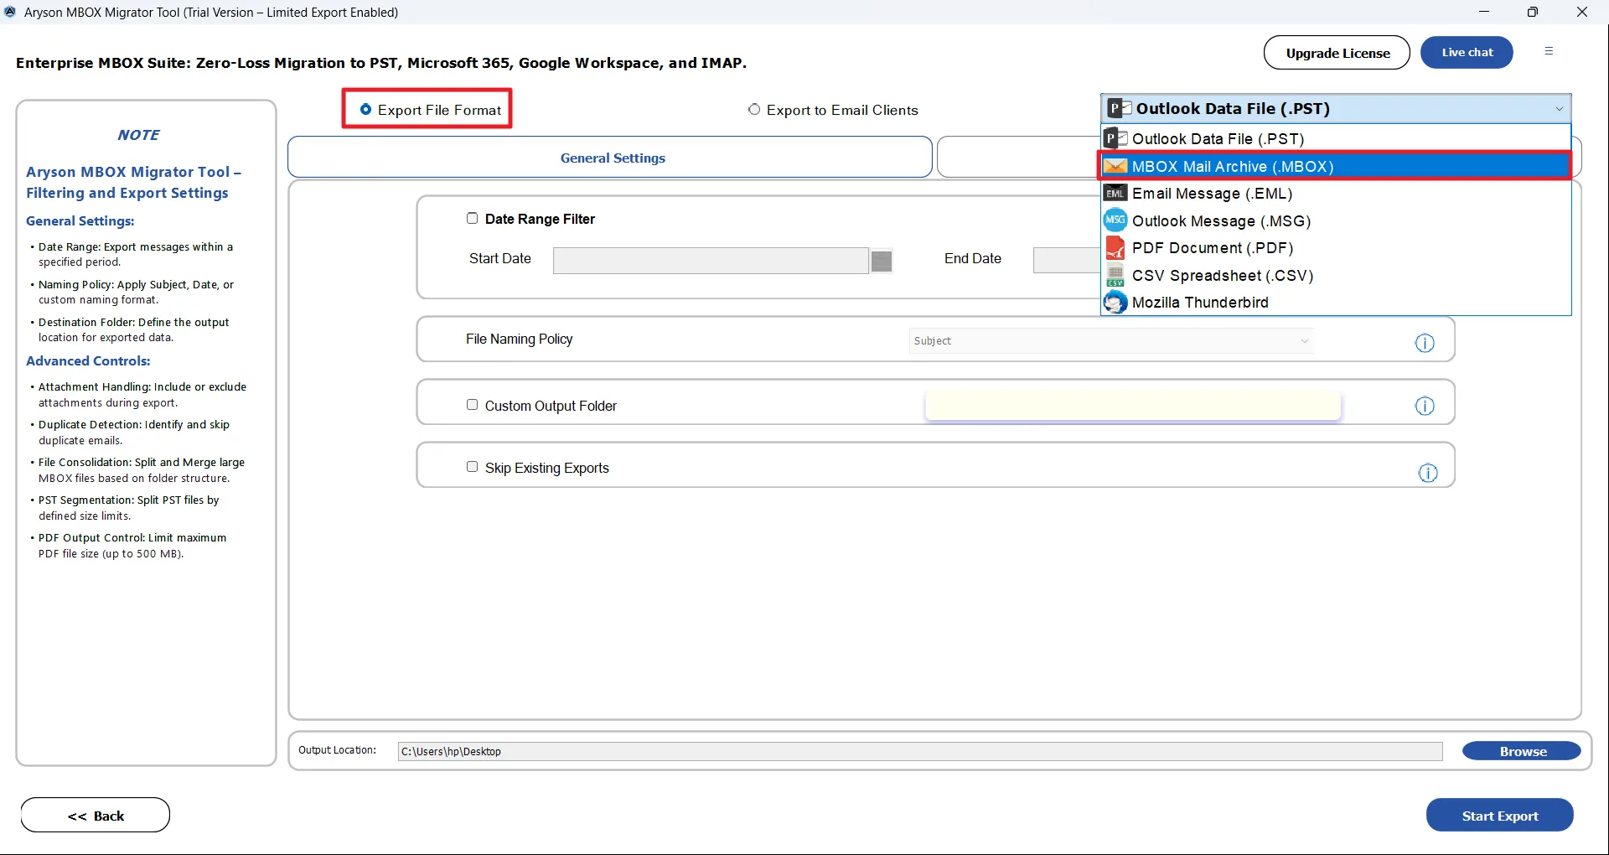Minimize the Aryson window

[1484, 12]
